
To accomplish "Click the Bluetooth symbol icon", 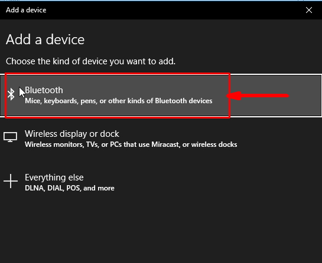I will pos(11,94).
